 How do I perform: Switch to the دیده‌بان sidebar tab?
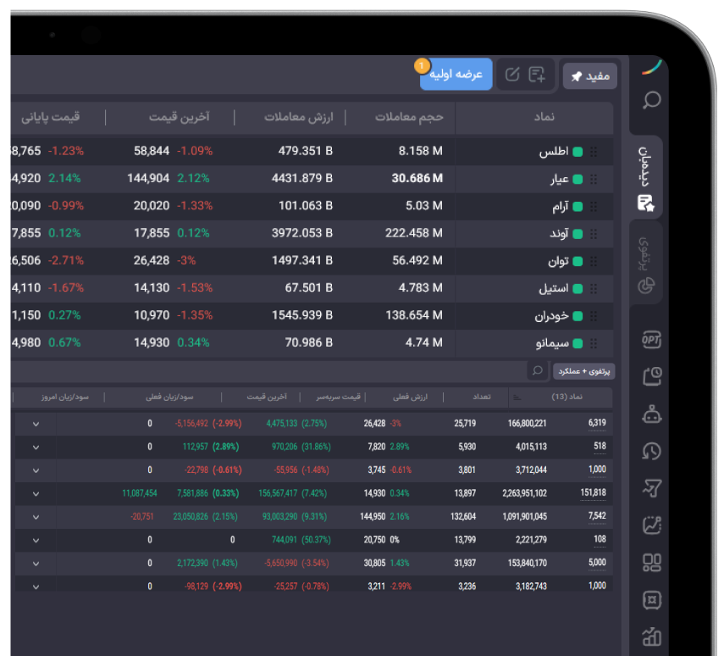pos(646,177)
